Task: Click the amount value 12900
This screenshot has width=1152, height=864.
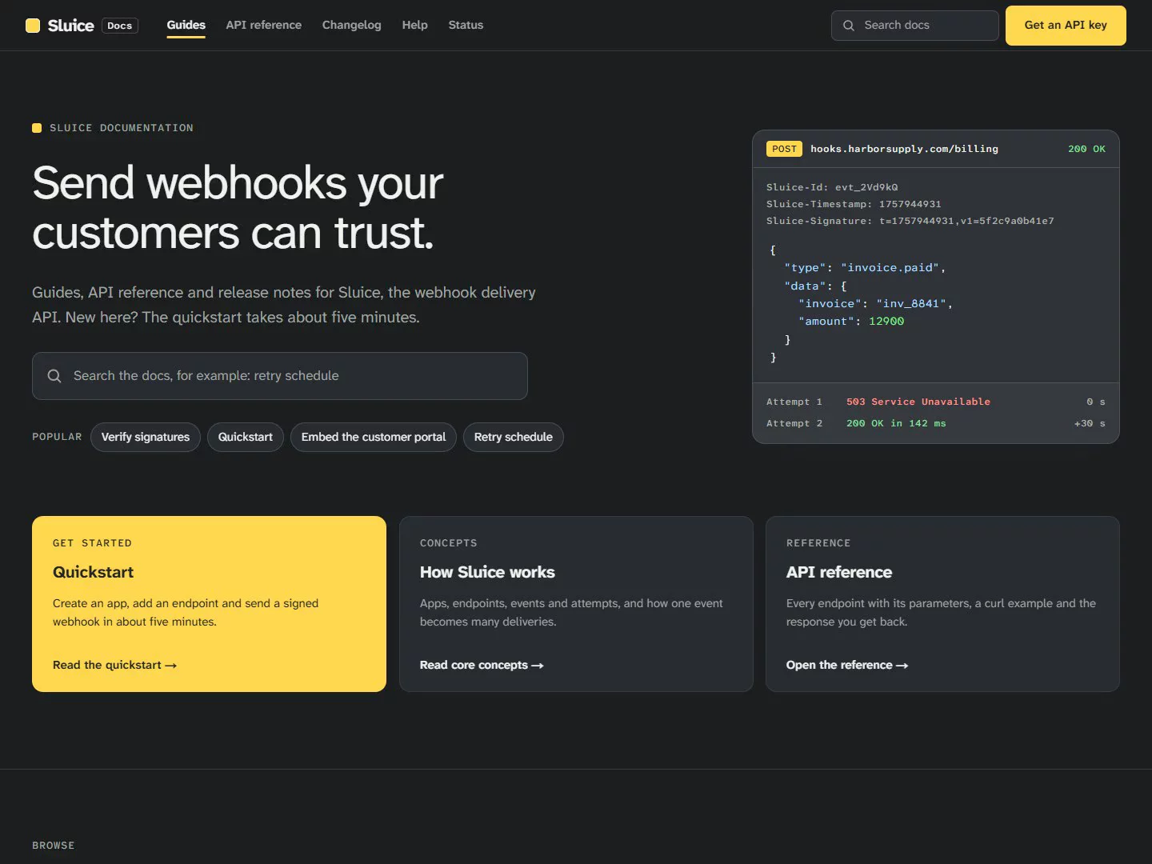Action: pos(886,321)
